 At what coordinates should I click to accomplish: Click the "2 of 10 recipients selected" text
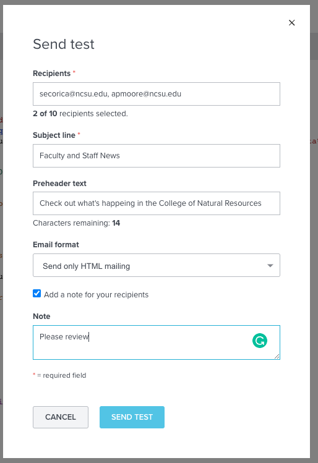point(80,114)
